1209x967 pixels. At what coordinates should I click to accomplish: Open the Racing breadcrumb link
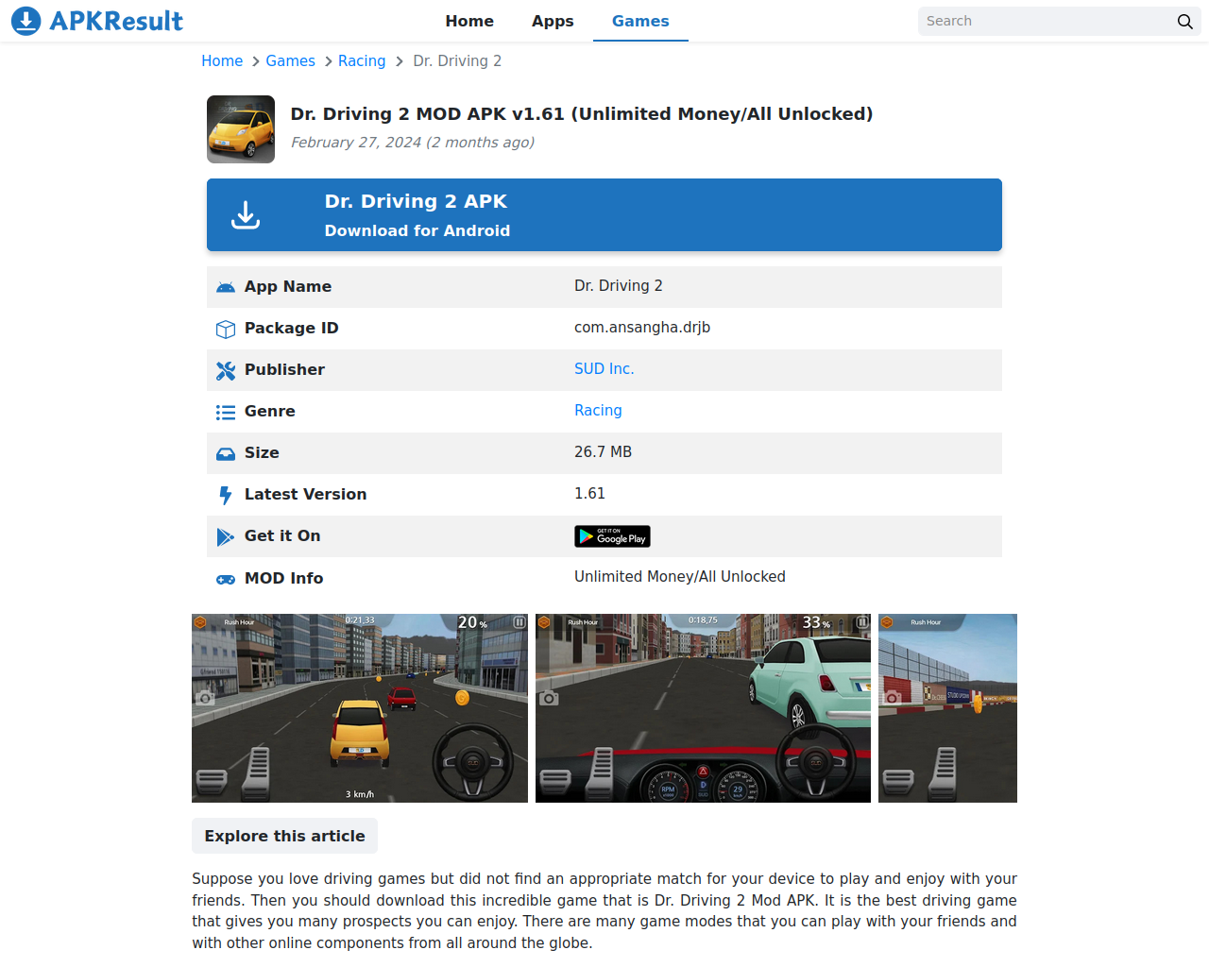tap(362, 60)
